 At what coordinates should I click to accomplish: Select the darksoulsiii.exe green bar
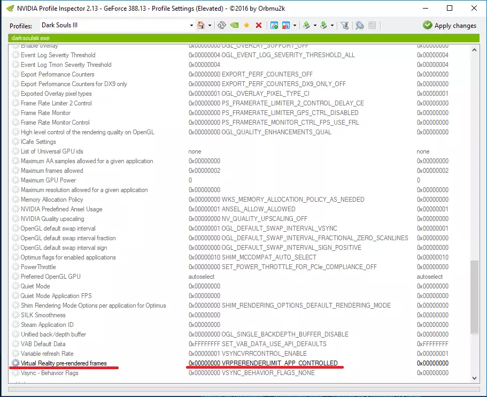pyautogui.click(x=244, y=38)
